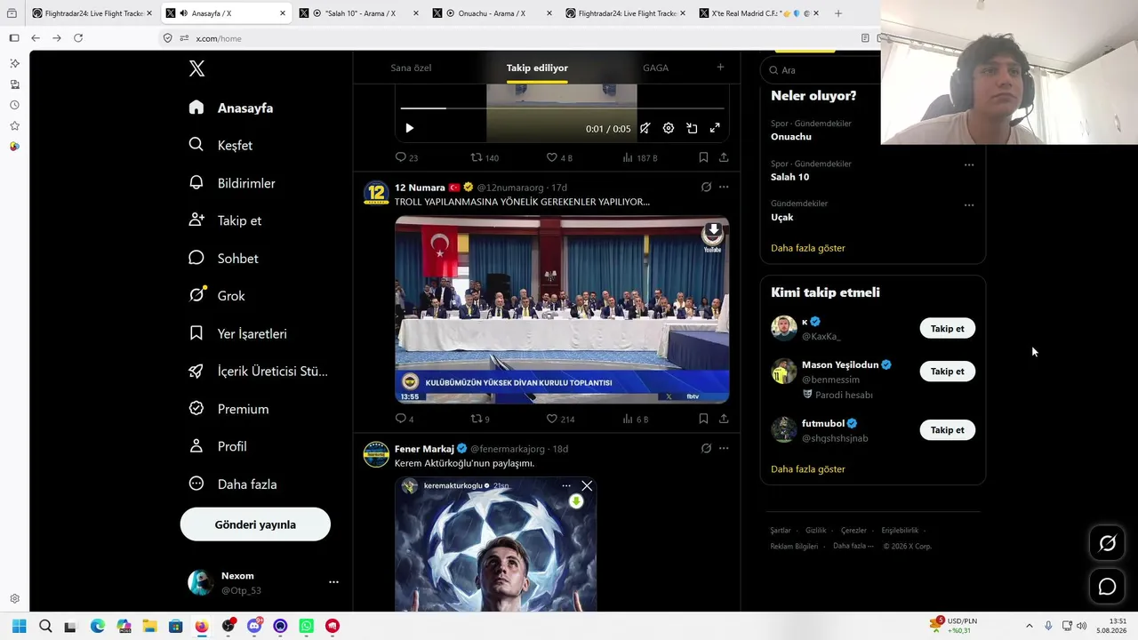Screen dimensions: 1138x640
Task: Share the 12 Numara post
Action: [724, 419]
